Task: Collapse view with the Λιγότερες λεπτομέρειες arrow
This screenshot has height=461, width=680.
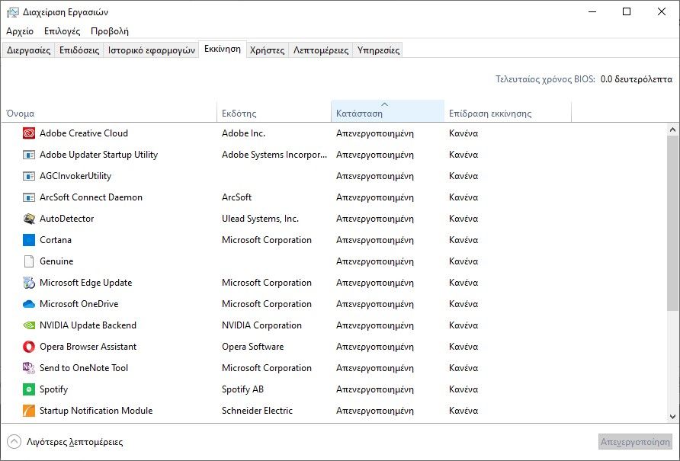Action: coord(14,442)
